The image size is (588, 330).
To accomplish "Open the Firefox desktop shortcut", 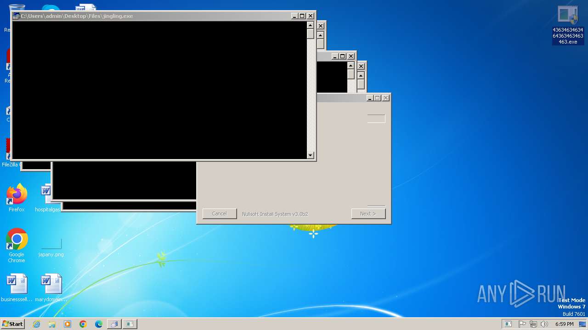I will [x=17, y=198].
